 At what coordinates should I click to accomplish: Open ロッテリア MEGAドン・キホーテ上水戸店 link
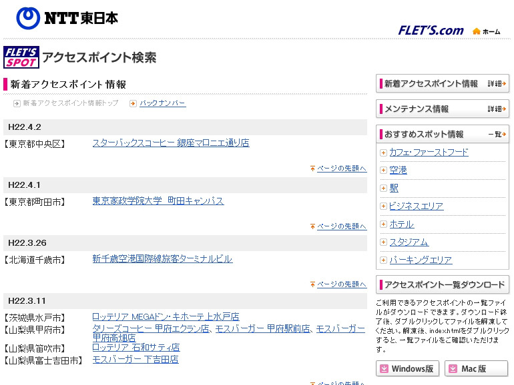[166, 316]
